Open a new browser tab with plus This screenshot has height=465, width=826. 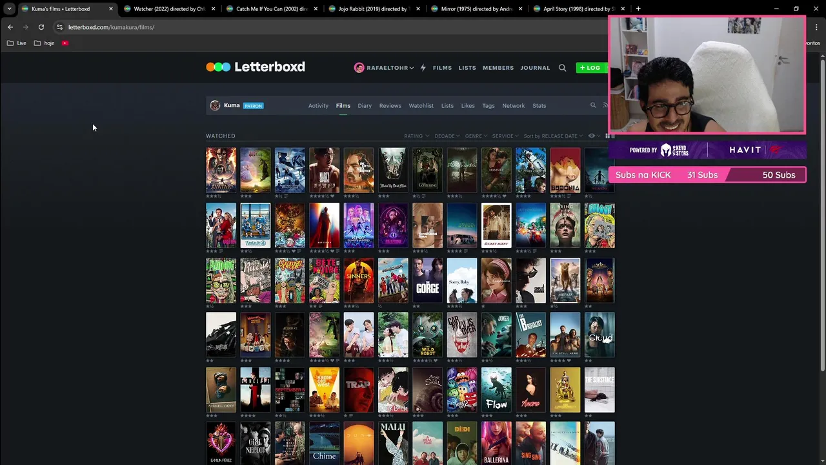pyautogui.click(x=638, y=9)
